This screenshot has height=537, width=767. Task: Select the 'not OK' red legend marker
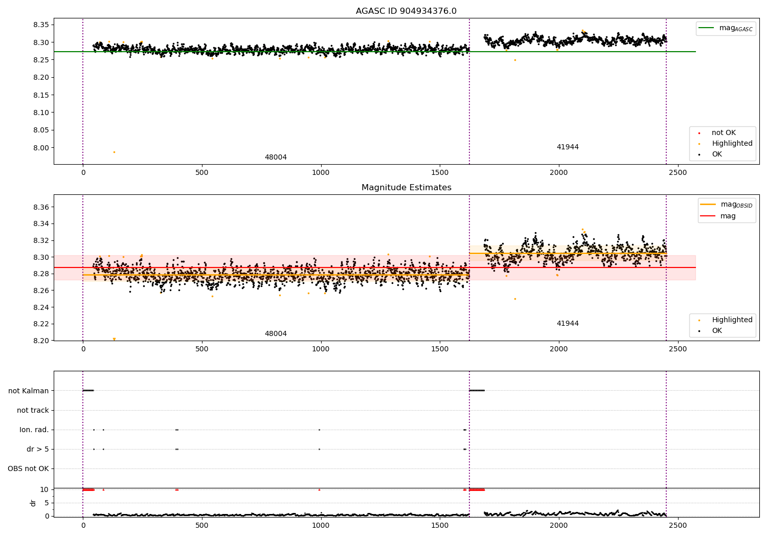pos(700,133)
